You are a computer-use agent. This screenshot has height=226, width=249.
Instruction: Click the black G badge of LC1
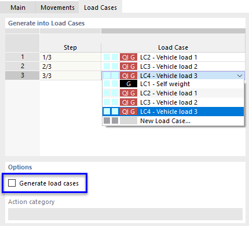point(129,84)
